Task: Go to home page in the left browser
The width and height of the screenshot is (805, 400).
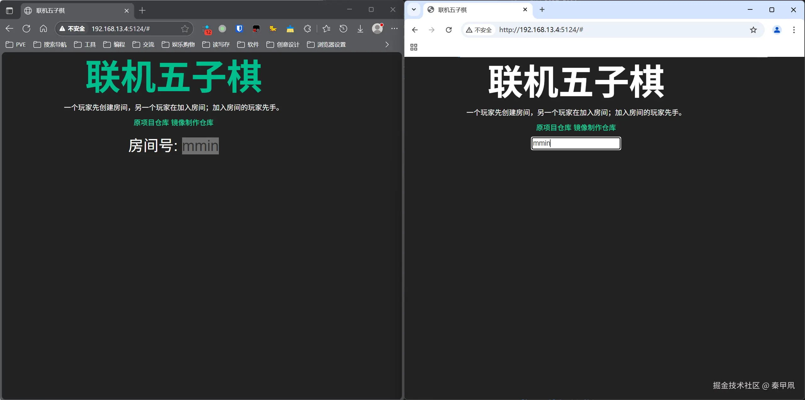Action: pos(43,29)
